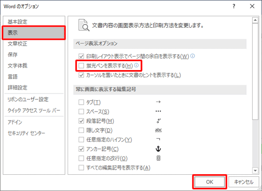Click info icon next to 蛍光ペンを表示する(H)
The height and width of the screenshot is (191, 262).
136,65
